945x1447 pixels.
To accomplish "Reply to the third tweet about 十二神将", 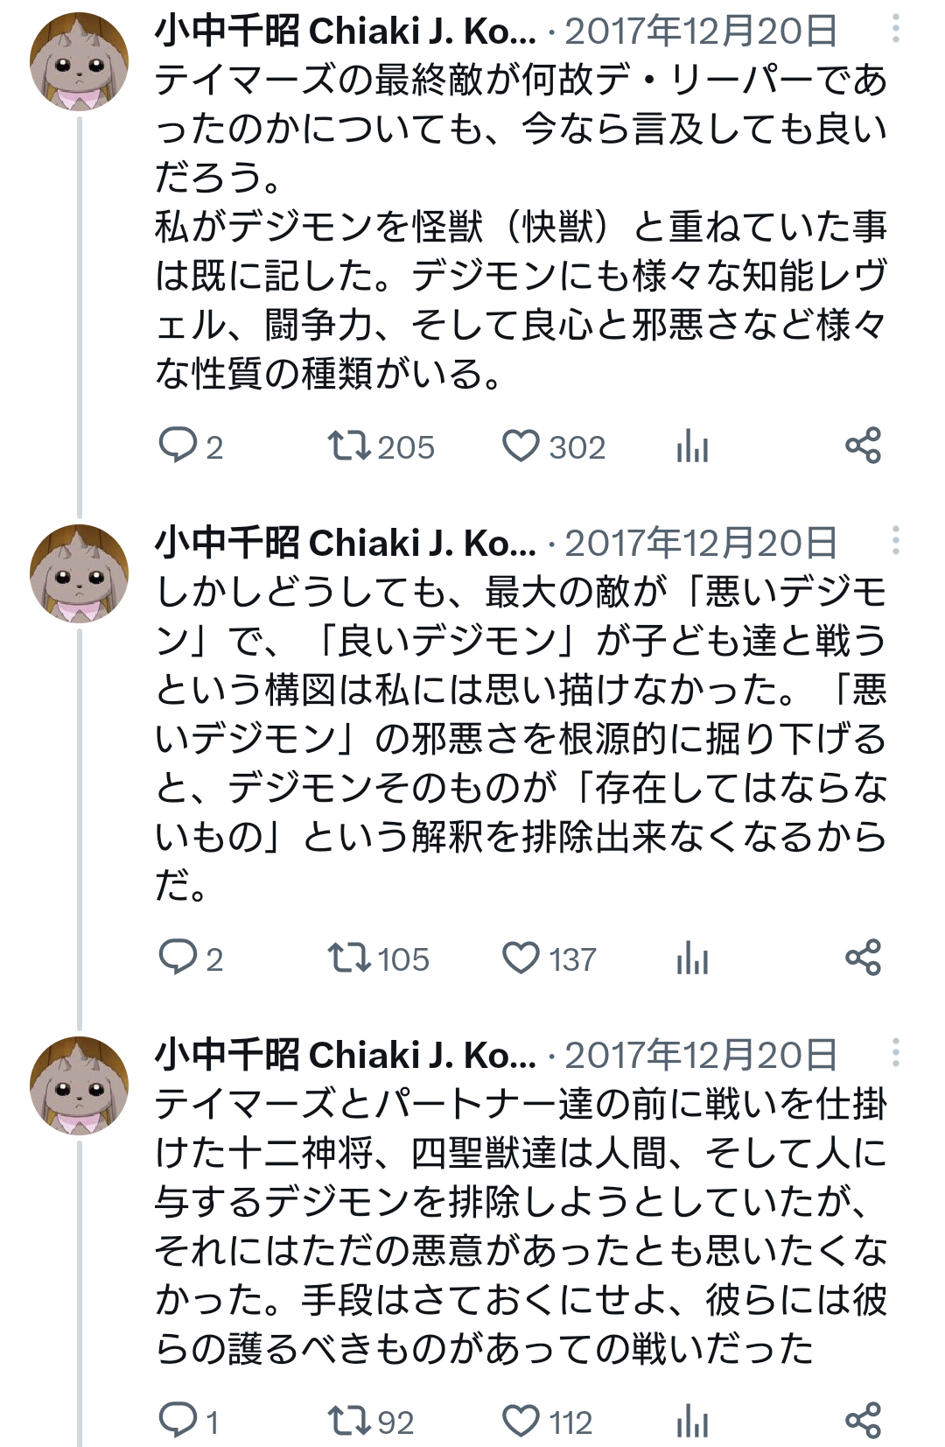I will 178,1420.
